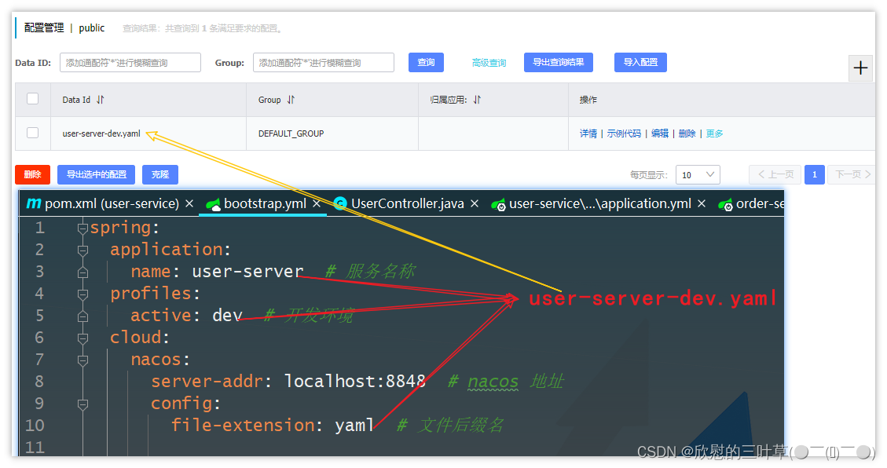The height and width of the screenshot is (468, 887).
Task: Fold marker at end of active line 5
Action: (82, 316)
